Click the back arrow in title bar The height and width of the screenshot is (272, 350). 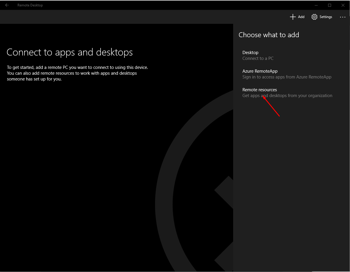pos(7,5)
